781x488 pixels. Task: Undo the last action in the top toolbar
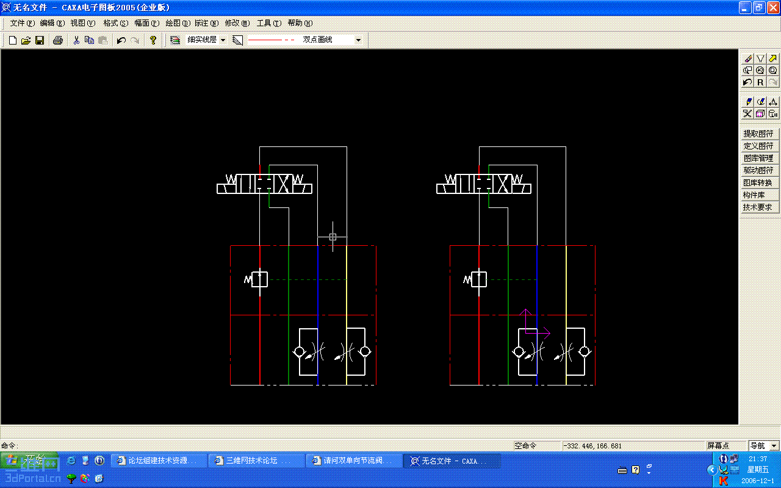121,40
